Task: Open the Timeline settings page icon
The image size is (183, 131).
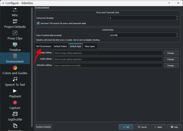Action: (x=15, y=45)
